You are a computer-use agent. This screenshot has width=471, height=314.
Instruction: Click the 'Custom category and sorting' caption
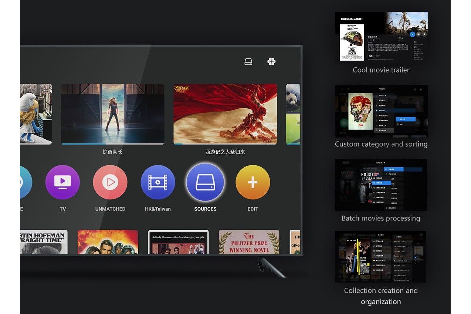[381, 144]
